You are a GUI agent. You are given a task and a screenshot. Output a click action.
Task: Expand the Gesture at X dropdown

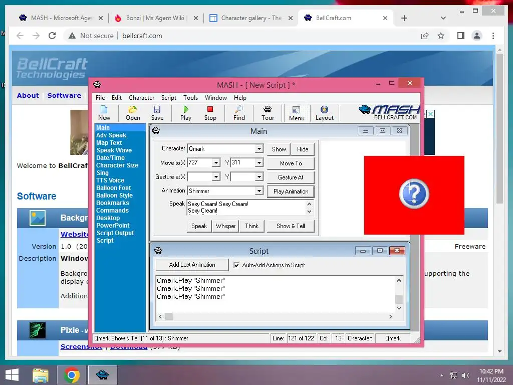[215, 177]
